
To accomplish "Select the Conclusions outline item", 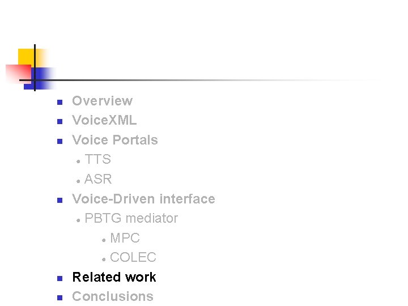I will point(113,296).
